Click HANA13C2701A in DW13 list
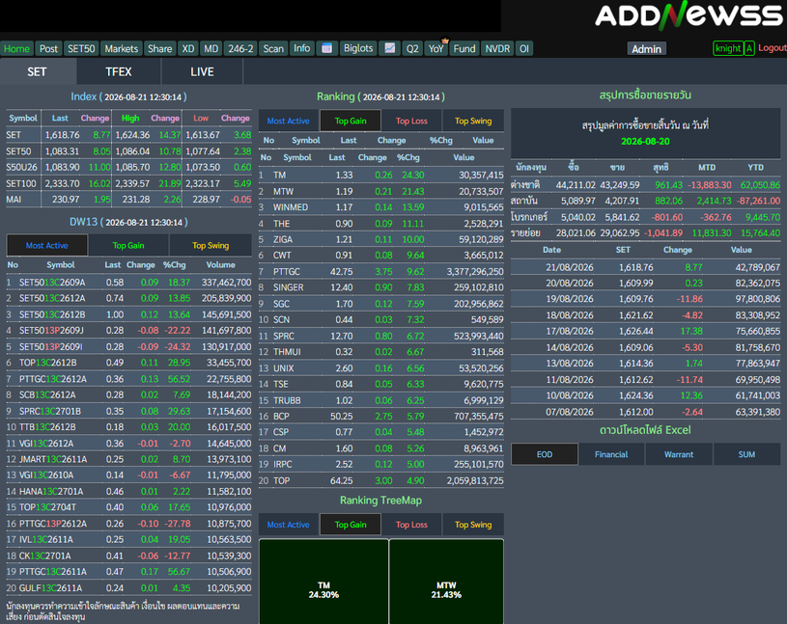 51,491
